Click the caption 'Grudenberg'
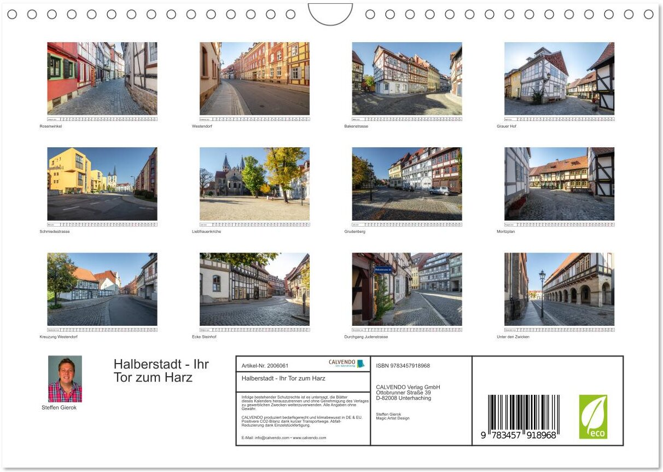This screenshot has height=472, width=663. click(x=354, y=232)
